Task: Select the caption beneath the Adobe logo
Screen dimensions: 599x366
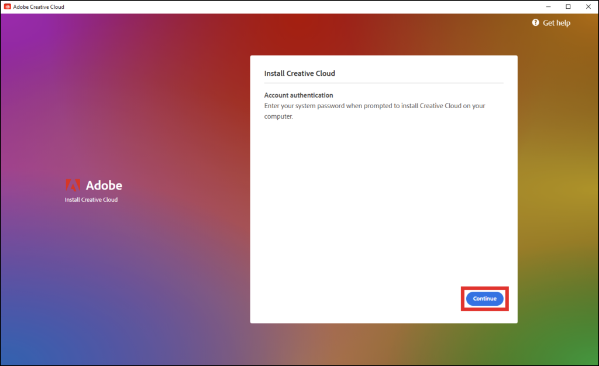Action: click(x=91, y=200)
